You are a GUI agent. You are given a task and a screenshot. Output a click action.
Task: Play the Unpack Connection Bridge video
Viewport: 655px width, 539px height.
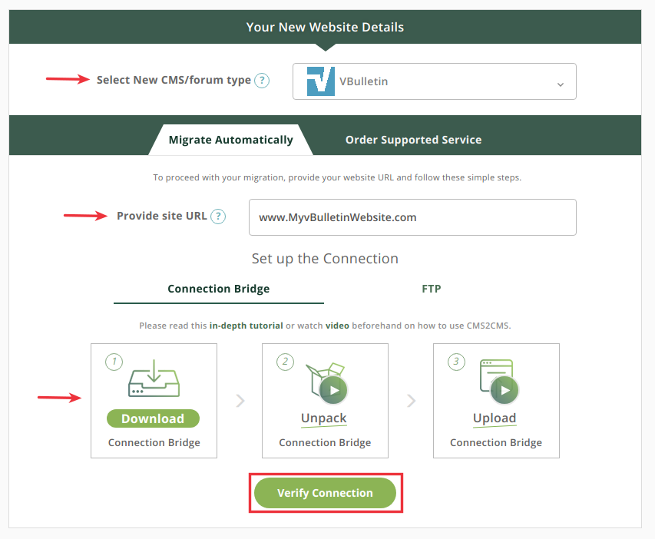click(x=333, y=390)
